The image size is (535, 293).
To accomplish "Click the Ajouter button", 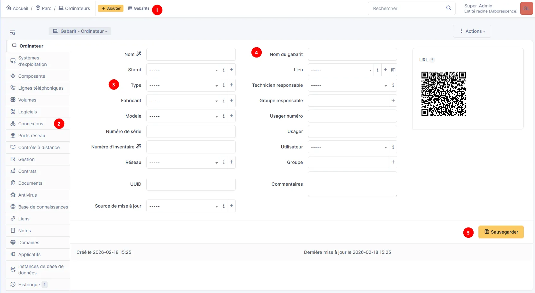I will [x=111, y=8].
